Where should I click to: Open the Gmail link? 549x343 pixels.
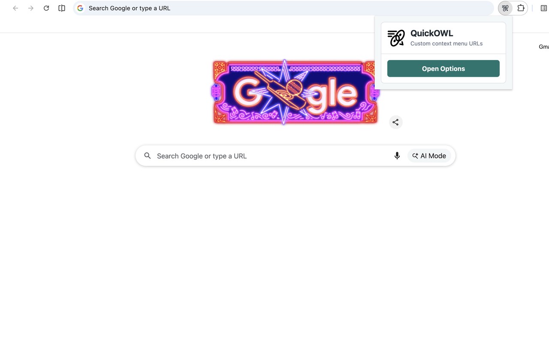click(544, 47)
